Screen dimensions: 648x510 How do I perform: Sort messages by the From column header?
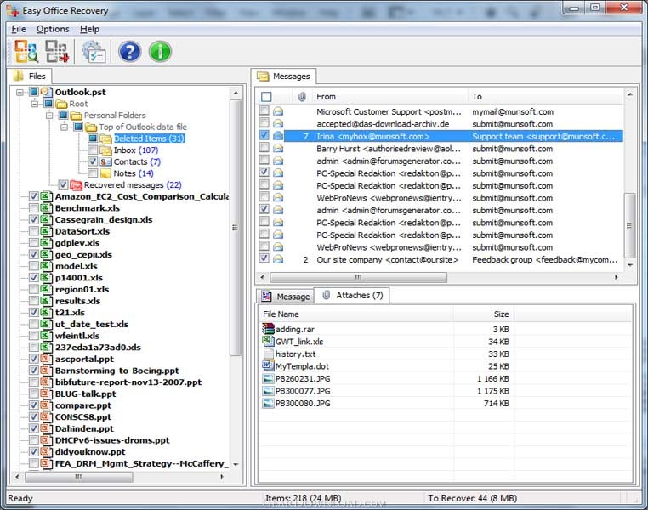[x=389, y=97]
